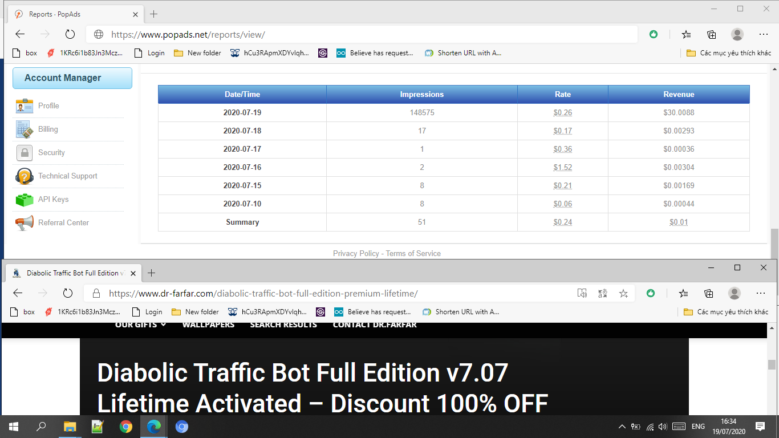Open the volume control in system tray
This screenshot has height=438, width=779.
pos(663,427)
